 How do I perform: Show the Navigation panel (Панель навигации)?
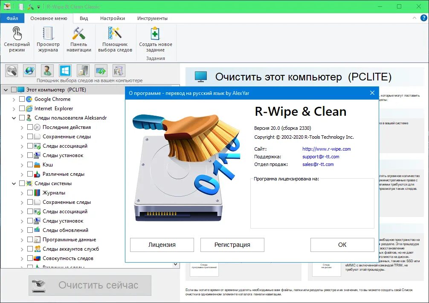click(x=79, y=38)
